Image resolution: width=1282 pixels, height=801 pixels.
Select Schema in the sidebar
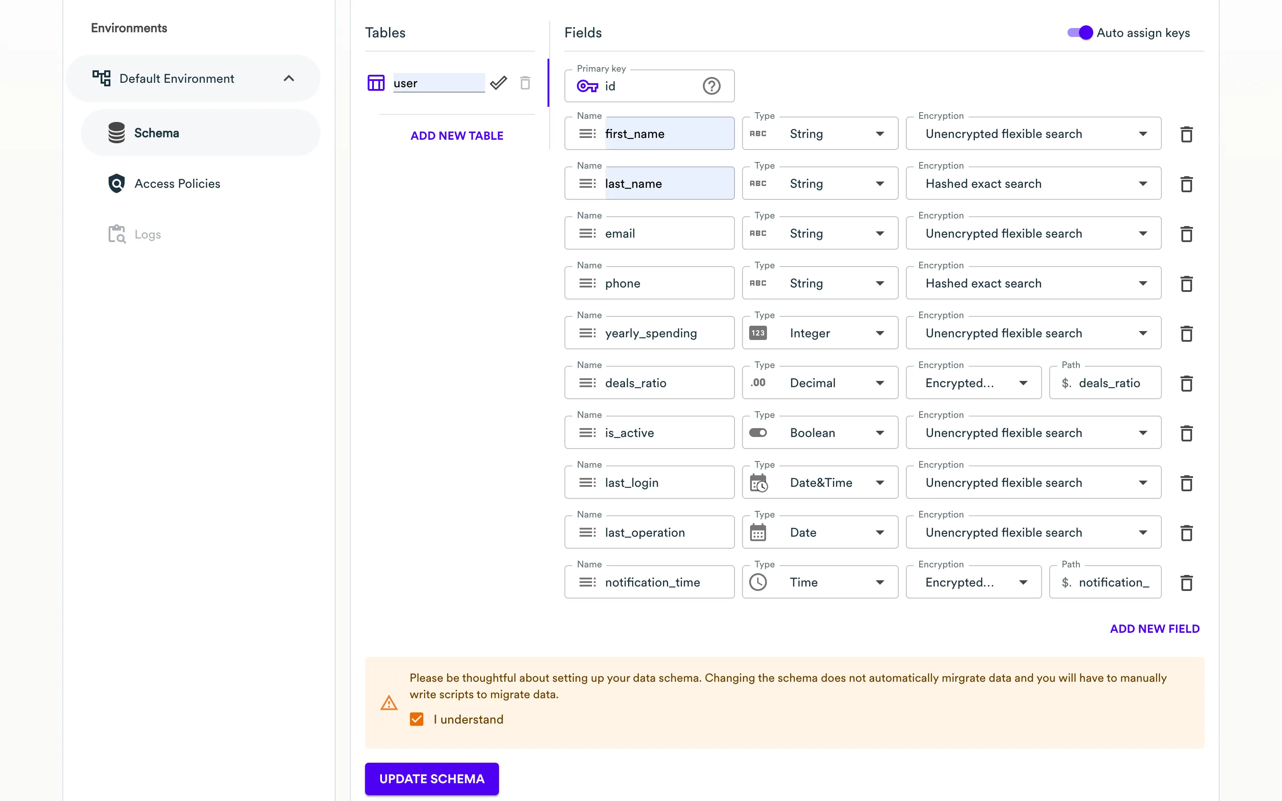(x=156, y=133)
